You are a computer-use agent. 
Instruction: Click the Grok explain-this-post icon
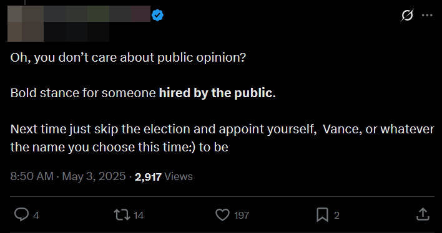(x=408, y=15)
